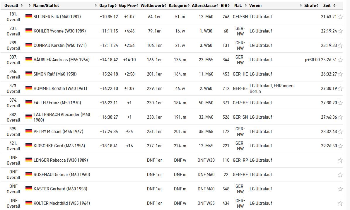Image resolution: width=350 pixels, height=210 pixels.
Task: Sort by Gap Top header
Action: (107, 6)
